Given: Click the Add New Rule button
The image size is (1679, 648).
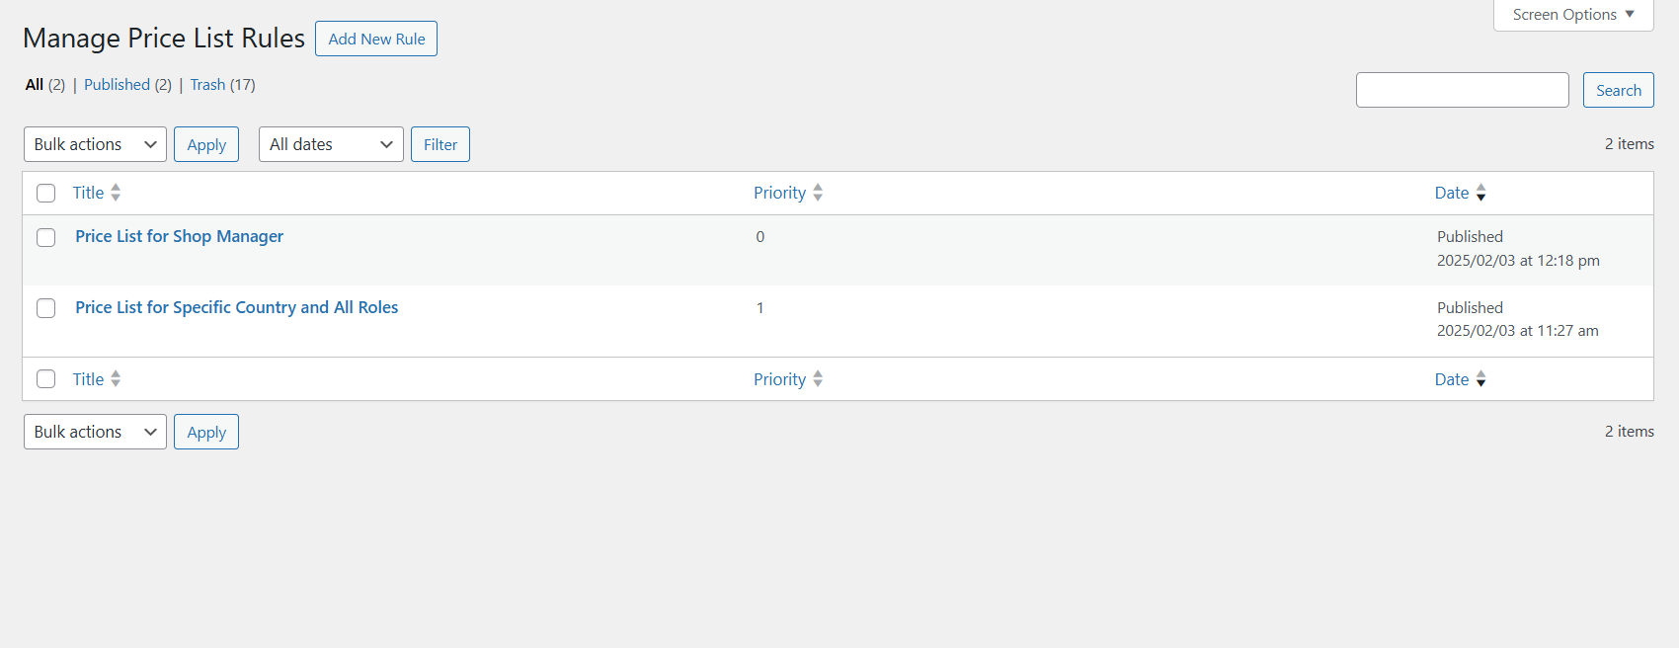Looking at the screenshot, I should [x=376, y=39].
